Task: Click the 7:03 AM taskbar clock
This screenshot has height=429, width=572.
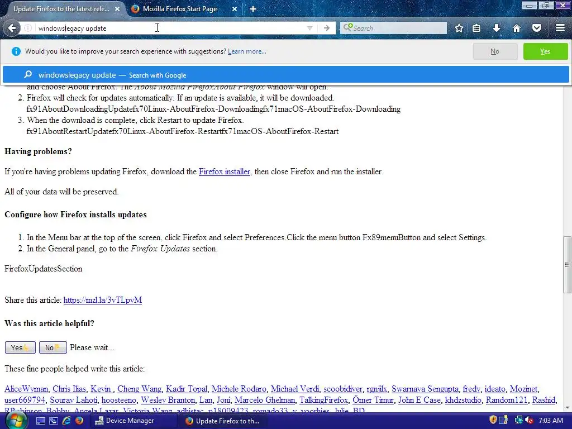Action: [551, 421]
